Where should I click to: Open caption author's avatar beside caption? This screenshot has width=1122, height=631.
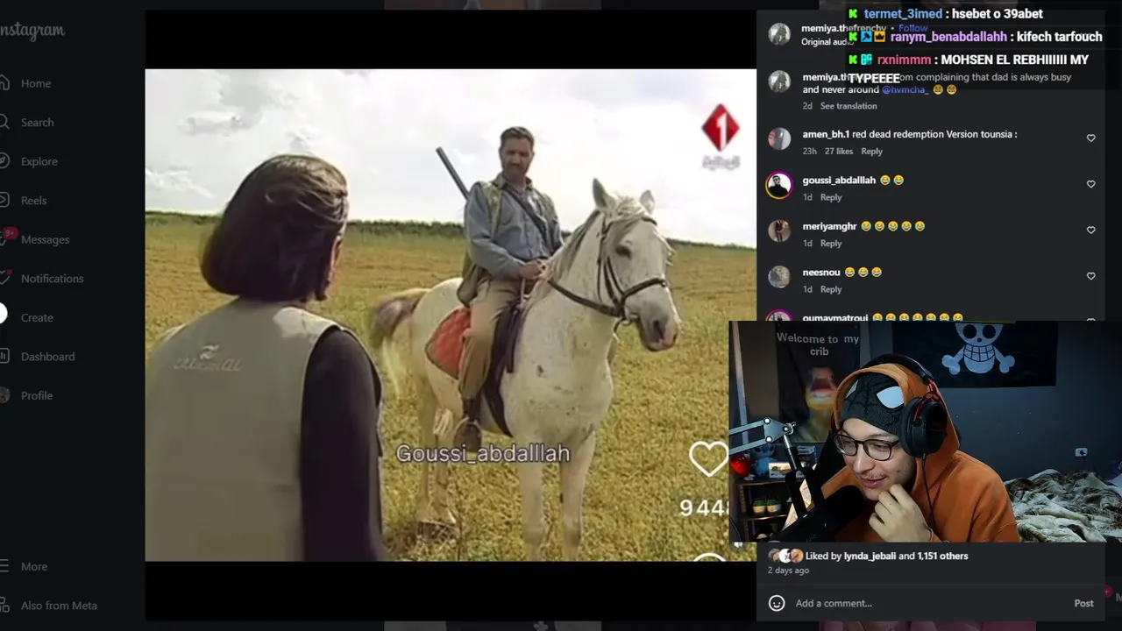pyautogui.click(x=779, y=82)
